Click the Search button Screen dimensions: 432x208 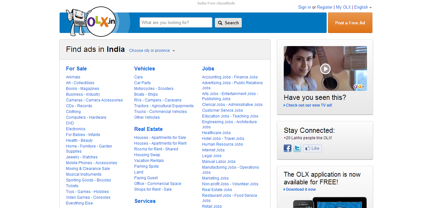[228, 23]
